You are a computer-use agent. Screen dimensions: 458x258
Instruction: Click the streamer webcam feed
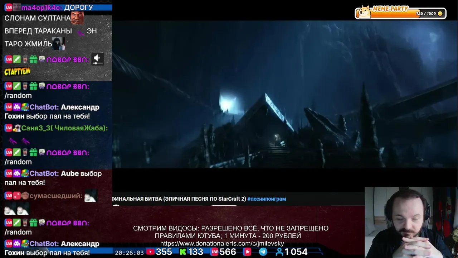pyautogui.click(x=411, y=222)
